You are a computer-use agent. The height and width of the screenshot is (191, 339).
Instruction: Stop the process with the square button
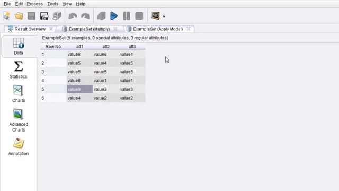[139, 16]
